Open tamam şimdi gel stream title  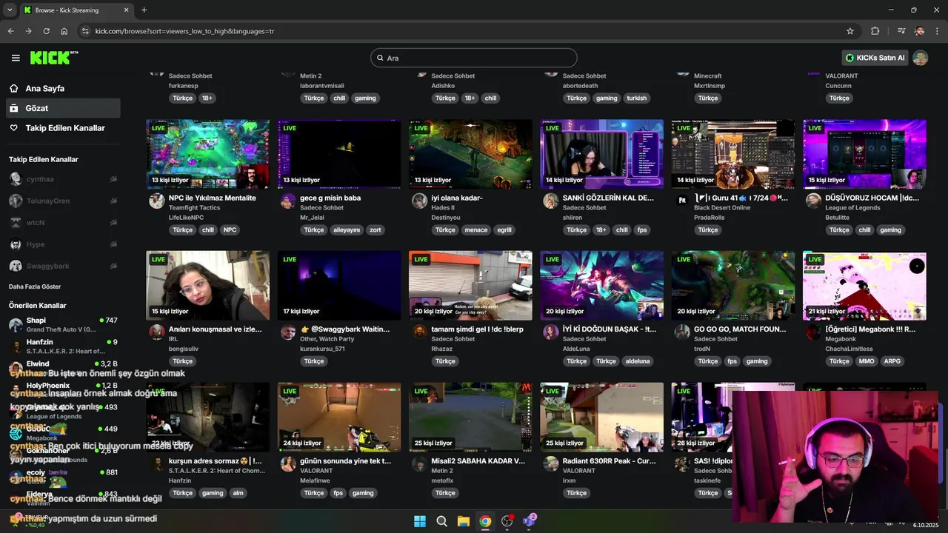[x=478, y=329]
